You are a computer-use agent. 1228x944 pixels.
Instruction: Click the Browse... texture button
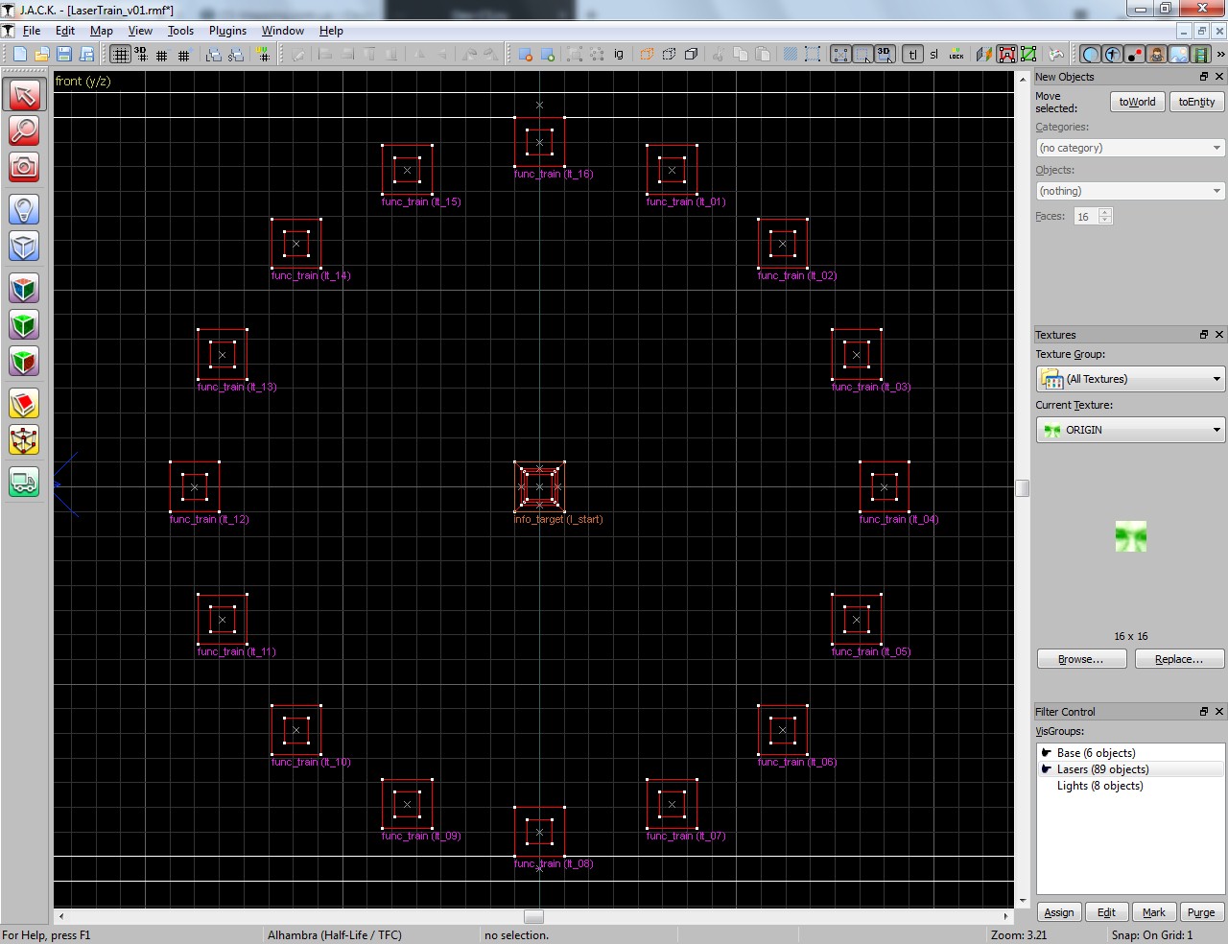pyautogui.click(x=1081, y=659)
